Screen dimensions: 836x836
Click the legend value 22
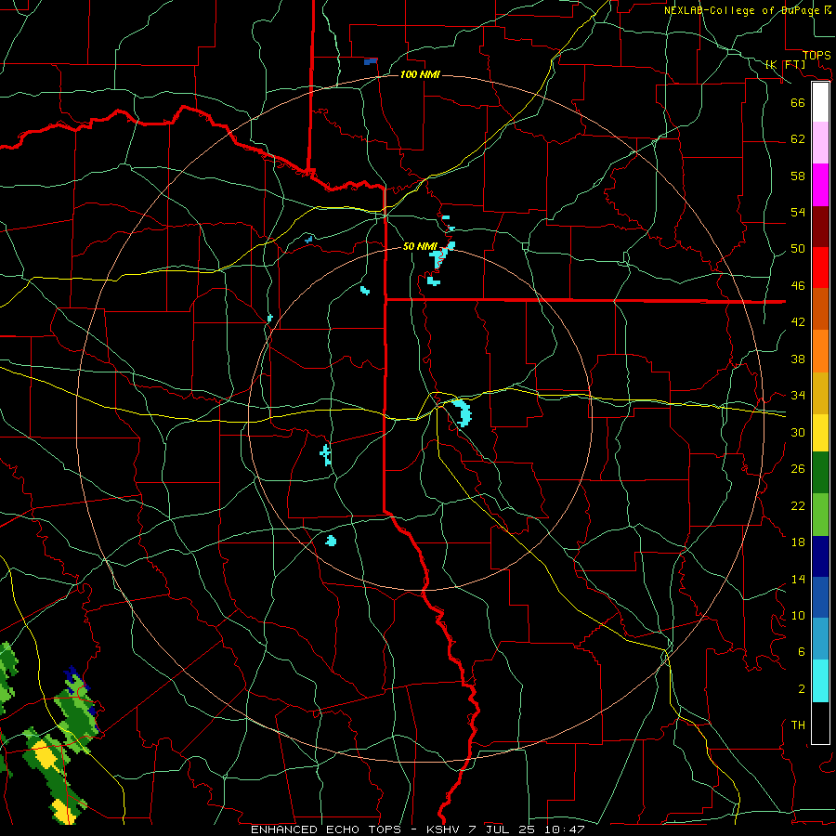[798, 505]
